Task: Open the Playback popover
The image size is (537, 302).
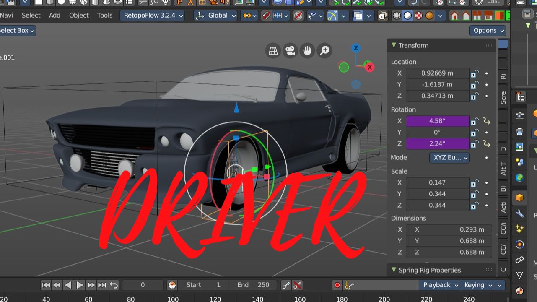Action: (x=439, y=285)
